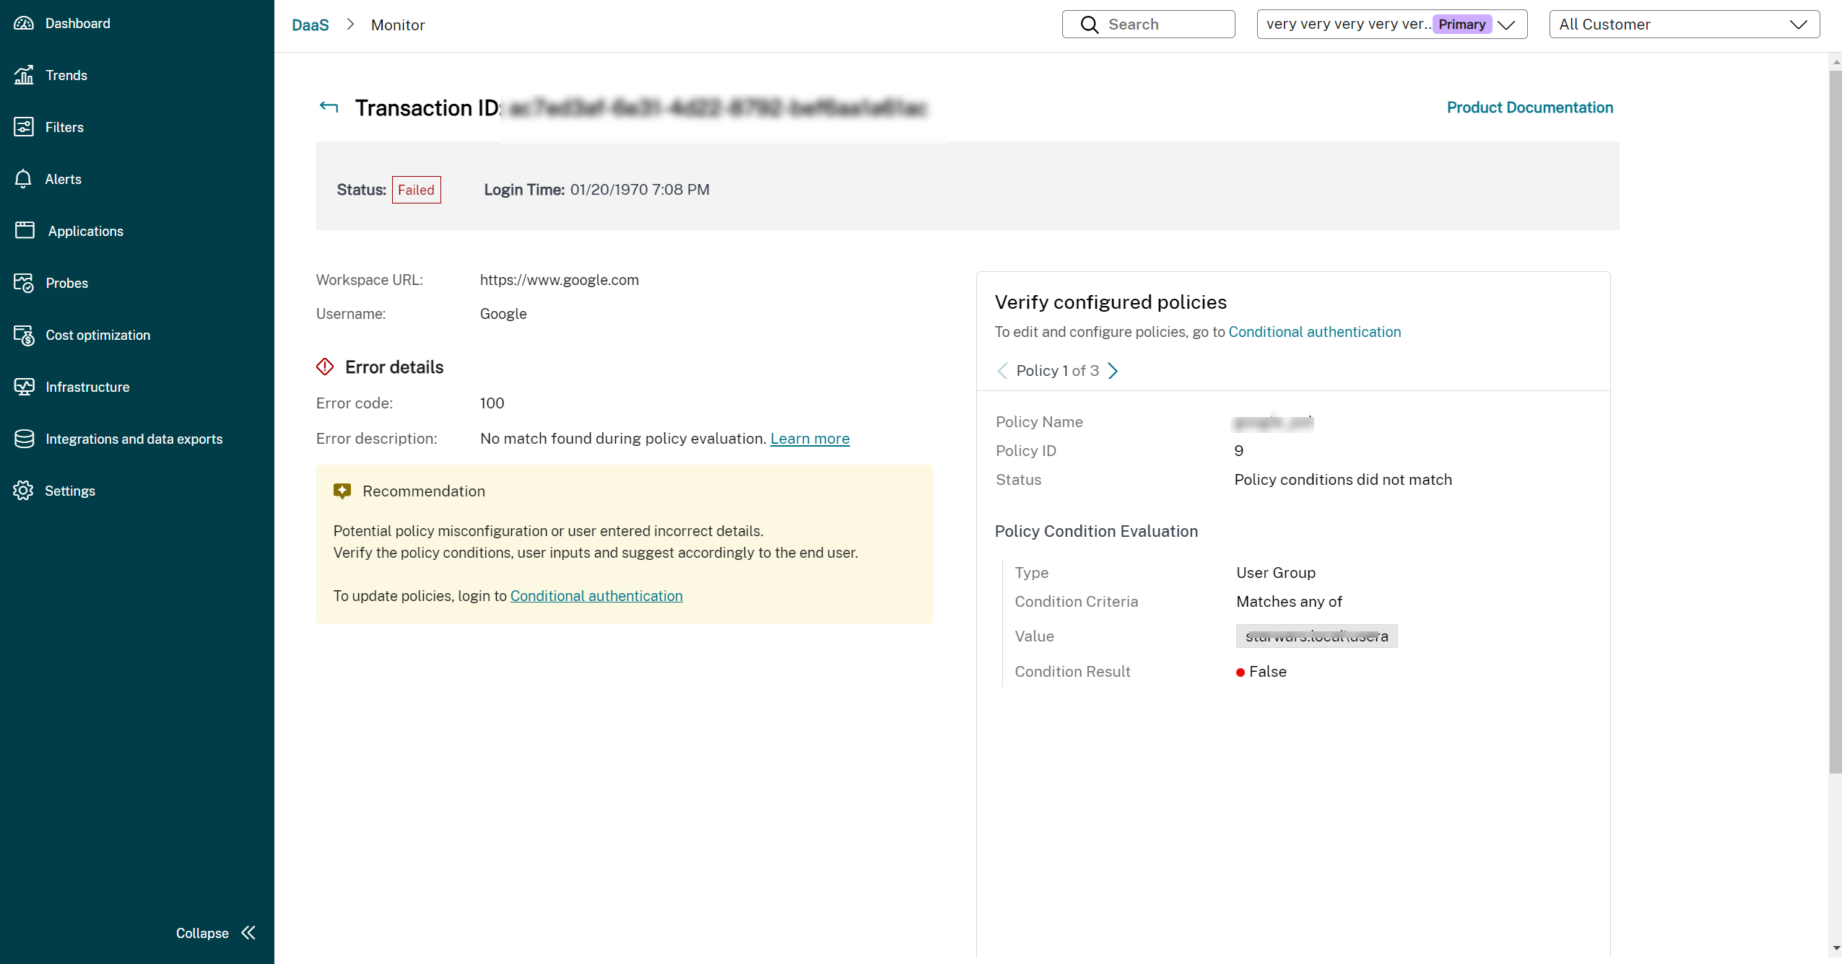The image size is (1842, 964).
Task: Open Trends via its chart icon
Action: pos(24,75)
